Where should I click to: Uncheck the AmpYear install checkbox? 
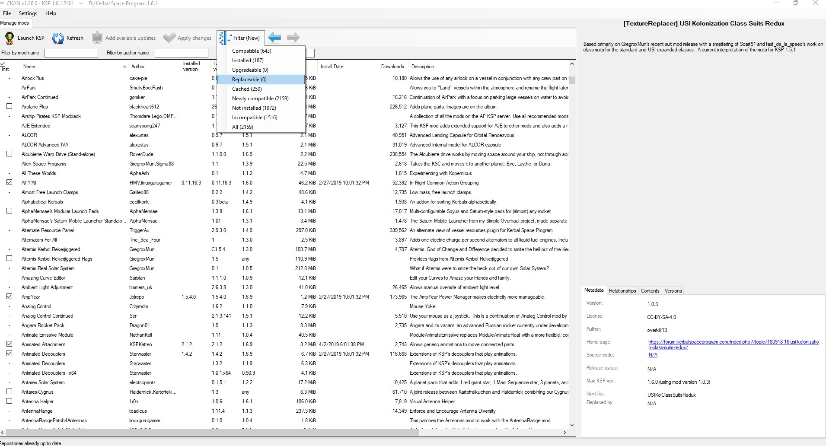(10, 296)
